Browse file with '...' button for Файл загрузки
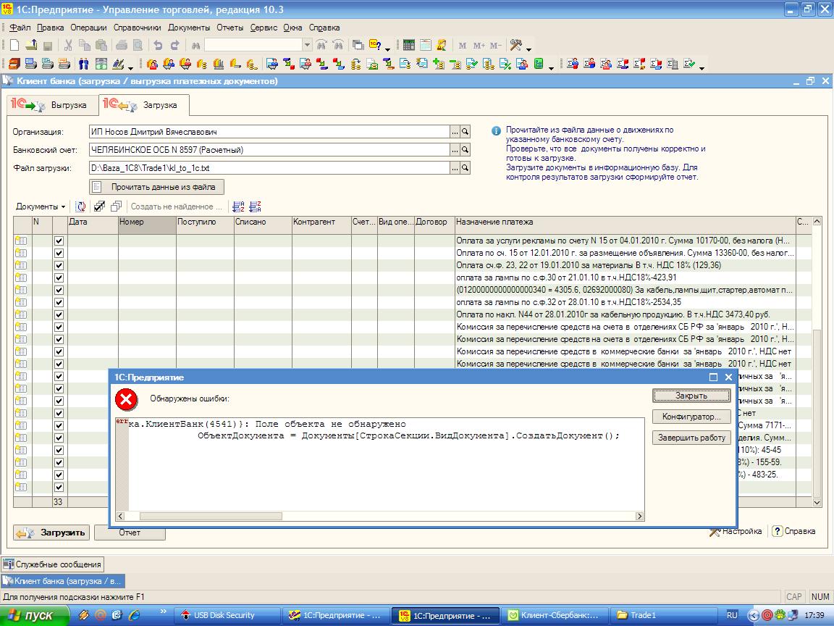834x626 pixels. pos(455,167)
